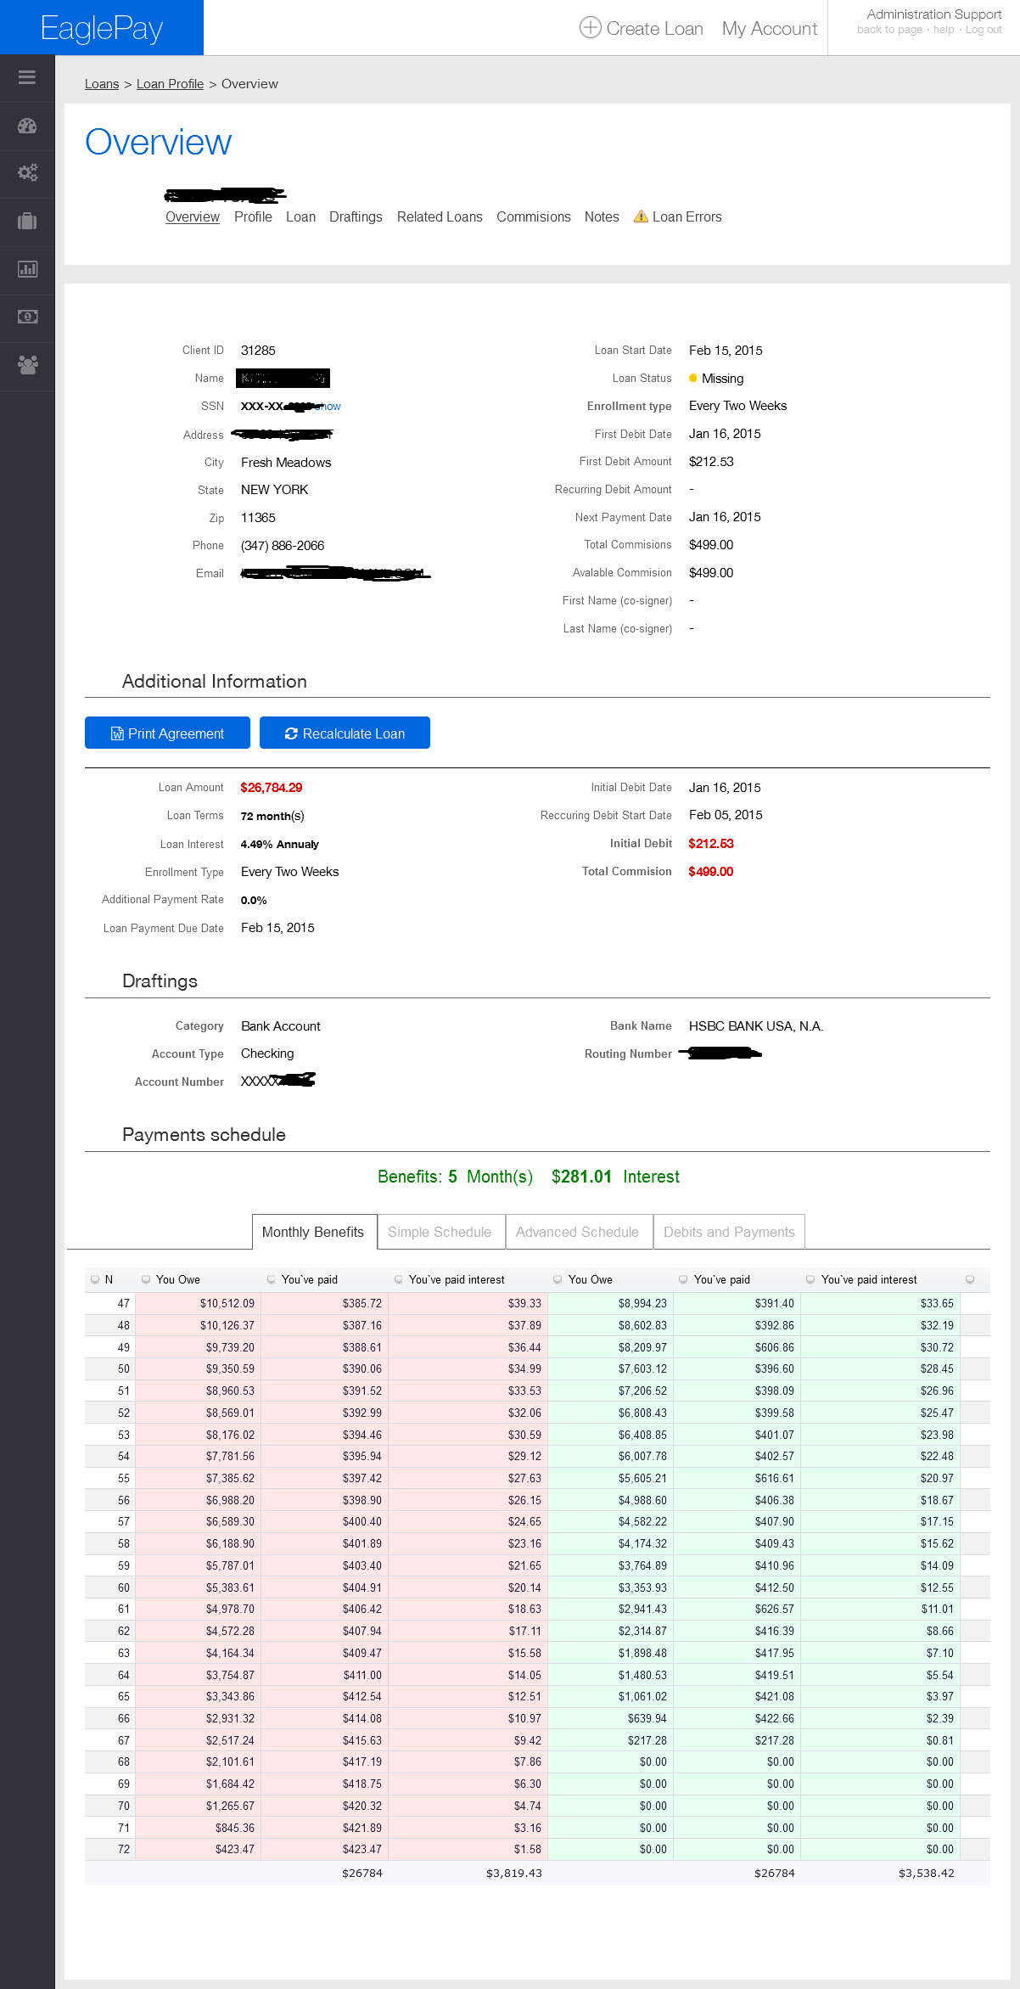Click the Create Loan plus icon

tap(590, 28)
